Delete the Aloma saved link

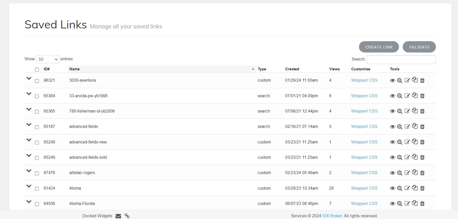(422, 188)
